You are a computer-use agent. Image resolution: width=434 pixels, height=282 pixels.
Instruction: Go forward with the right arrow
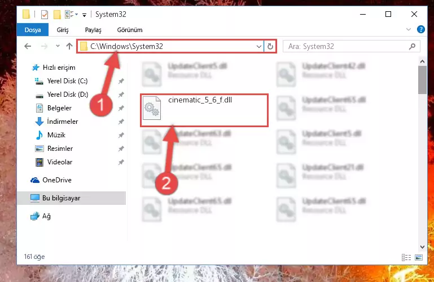coord(44,46)
